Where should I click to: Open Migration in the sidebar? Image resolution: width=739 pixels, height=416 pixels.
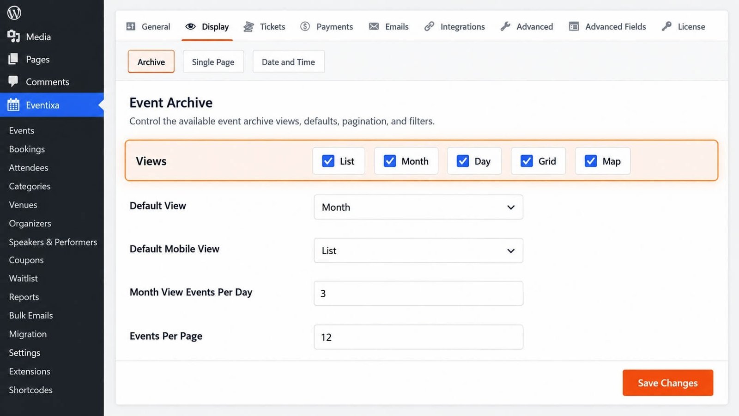click(x=28, y=334)
